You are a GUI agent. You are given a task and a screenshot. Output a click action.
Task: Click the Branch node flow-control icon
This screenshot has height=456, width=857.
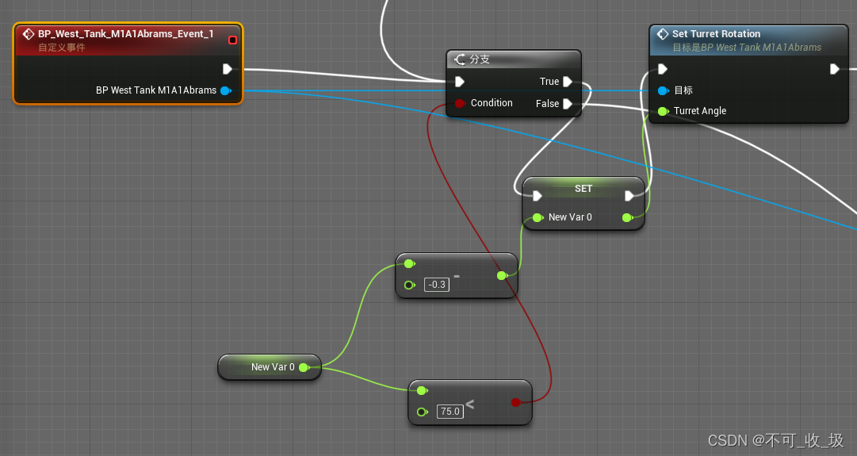[x=460, y=59]
